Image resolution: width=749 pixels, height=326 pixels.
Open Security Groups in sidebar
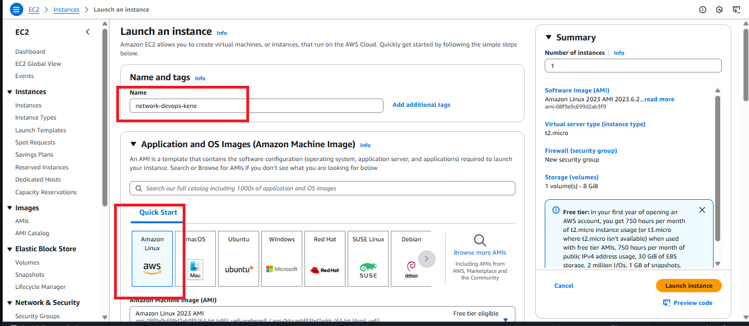(x=38, y=316)
